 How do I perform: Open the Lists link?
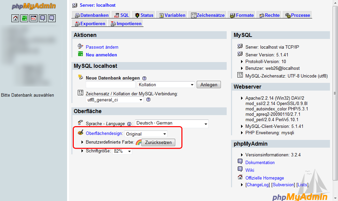point(302,185)
